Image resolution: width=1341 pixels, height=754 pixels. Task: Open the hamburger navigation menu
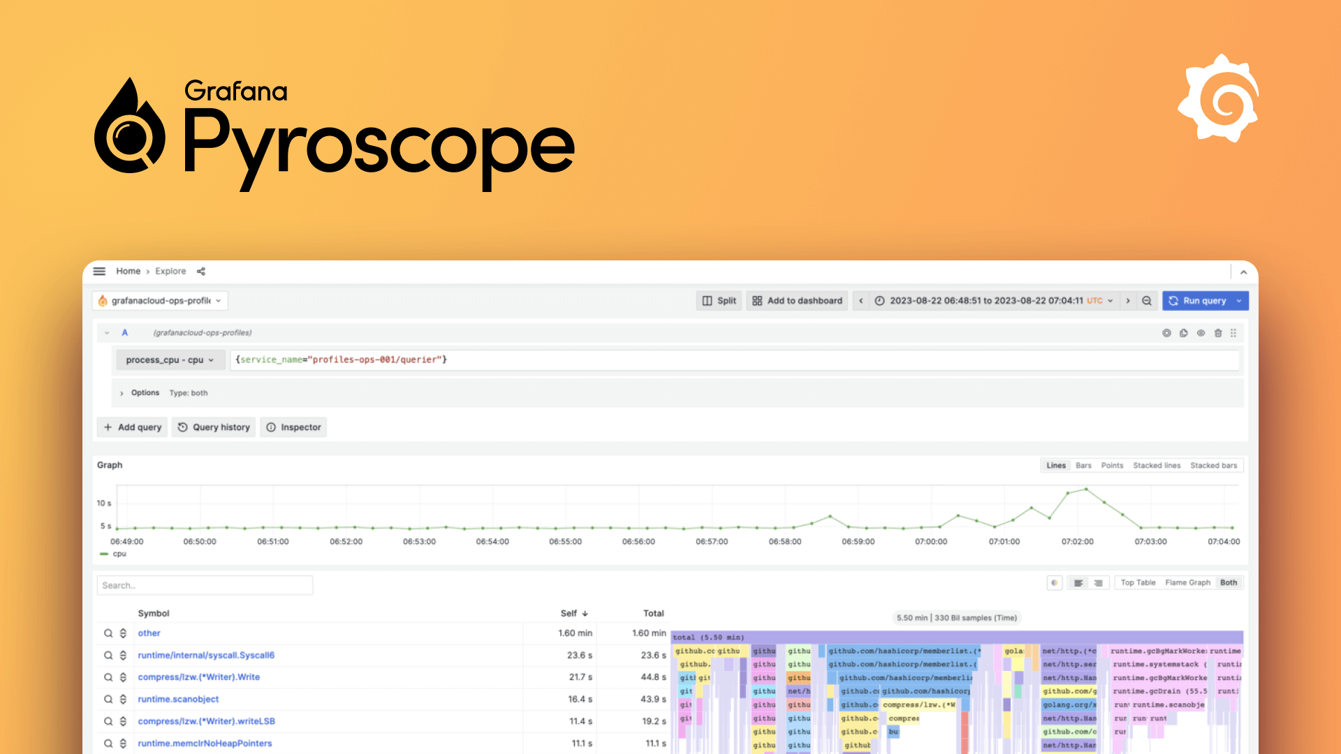[x=99, y=272]
